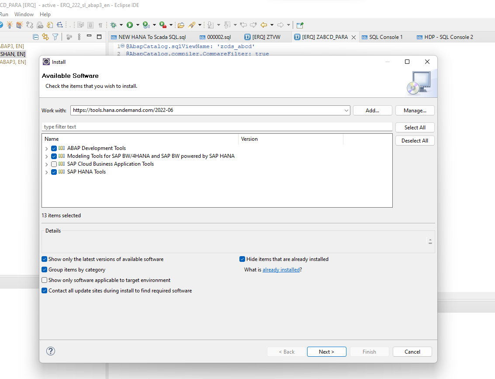Uncheck ABAP Development Tools checkbox
Viewport: 495px width, 379px height.
point(54,148)
